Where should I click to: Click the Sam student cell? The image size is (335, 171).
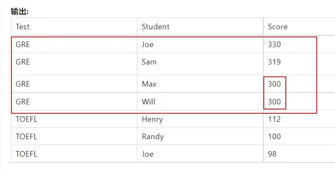(x=149, y=62)
